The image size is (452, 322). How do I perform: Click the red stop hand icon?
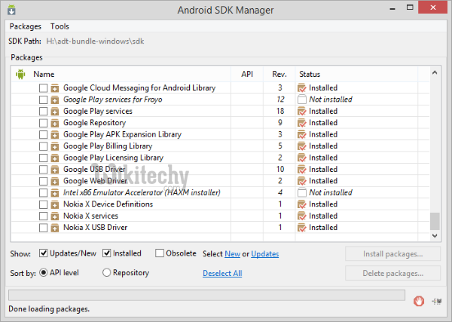419,301
